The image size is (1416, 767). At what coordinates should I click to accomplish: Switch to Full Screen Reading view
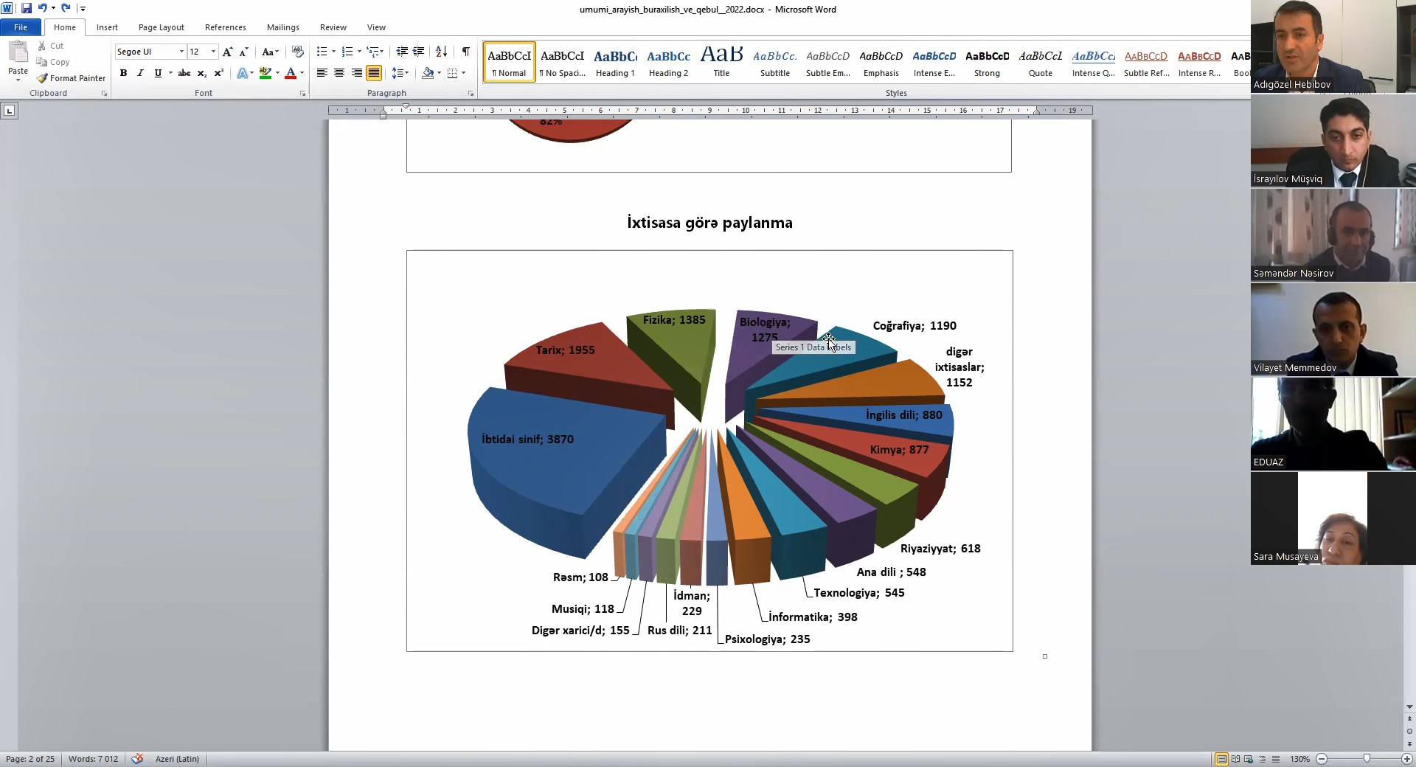pos(1235,759)
